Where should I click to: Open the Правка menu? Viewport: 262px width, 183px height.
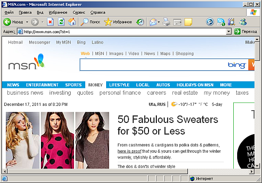click(x=25, y=12)
